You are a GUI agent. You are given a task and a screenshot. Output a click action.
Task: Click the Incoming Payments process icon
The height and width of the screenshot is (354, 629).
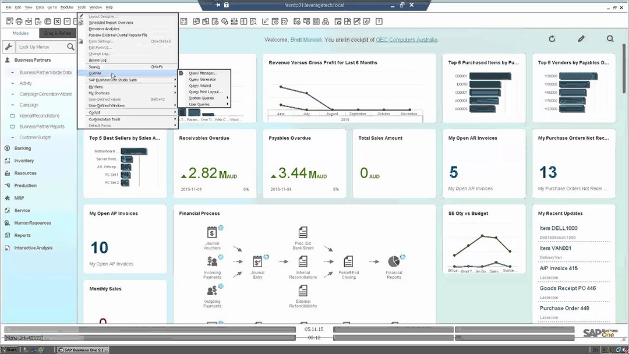pos(212,261)
